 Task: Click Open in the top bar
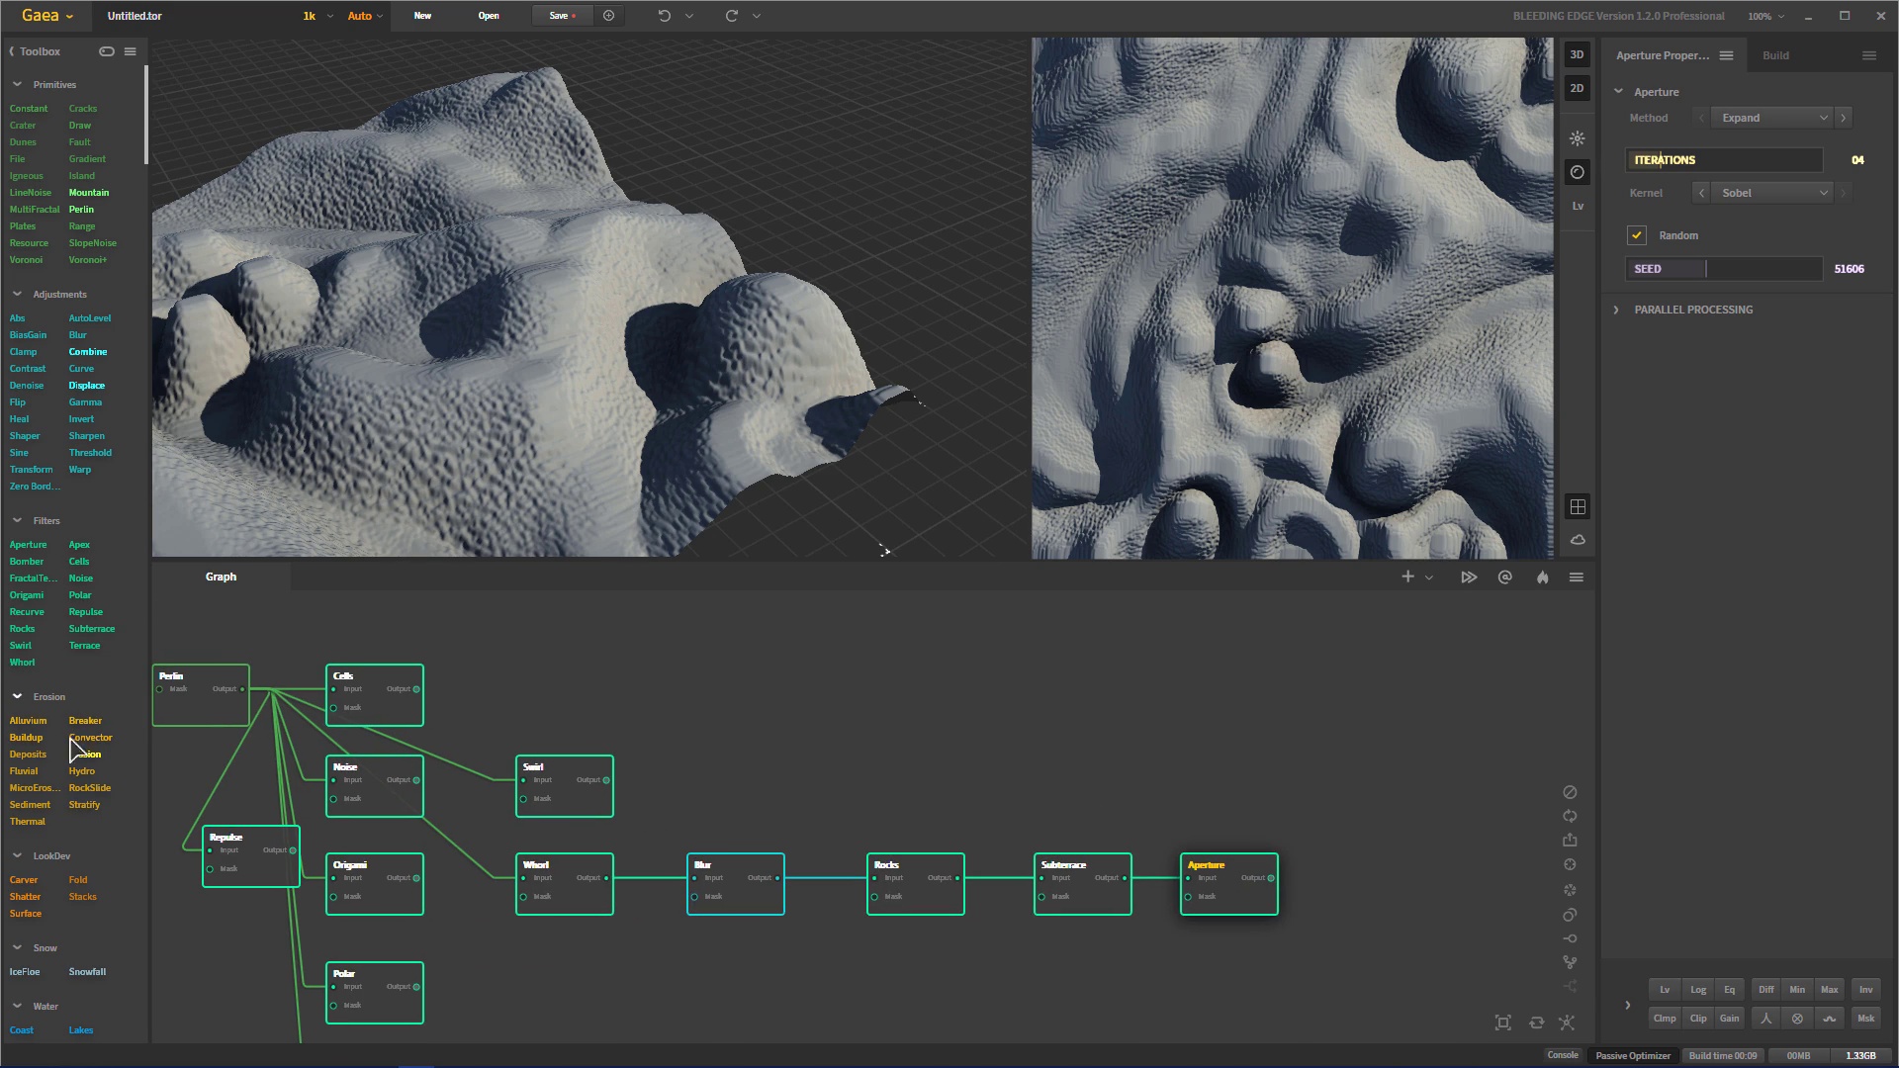(489, 16)
